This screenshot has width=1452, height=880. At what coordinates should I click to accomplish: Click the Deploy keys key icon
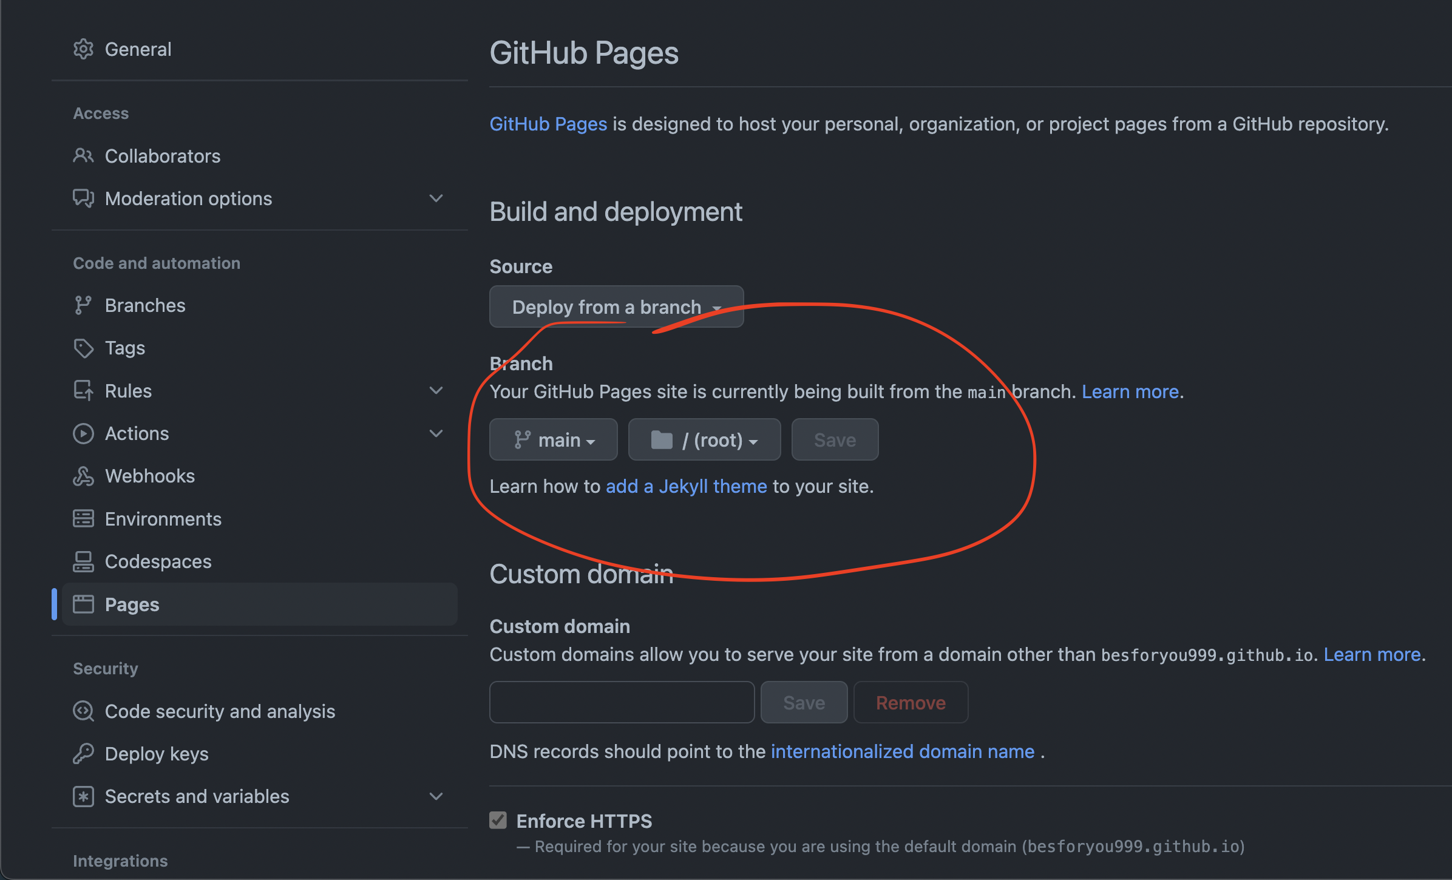(83, 754)
